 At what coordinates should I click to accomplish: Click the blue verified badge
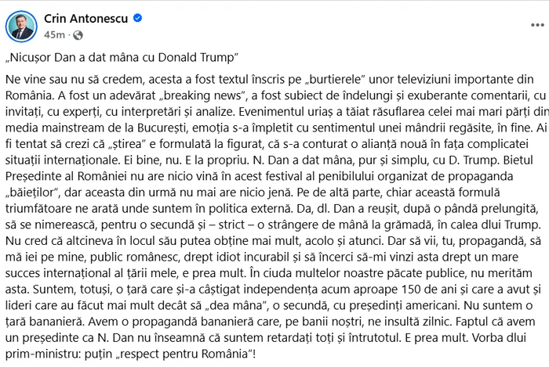pyautogui.click(x=138, y=18)
